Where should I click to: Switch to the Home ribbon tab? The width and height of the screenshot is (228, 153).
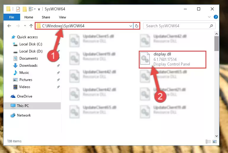pyautogui.click(x=29, y=17)
